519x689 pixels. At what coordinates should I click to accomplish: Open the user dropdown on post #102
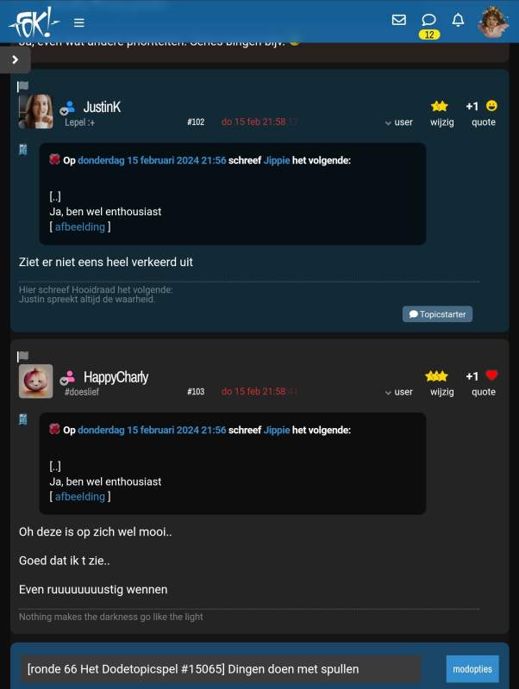coord(399,122)
